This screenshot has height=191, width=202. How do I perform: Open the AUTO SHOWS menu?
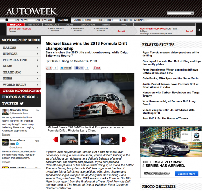coord(83,20)
